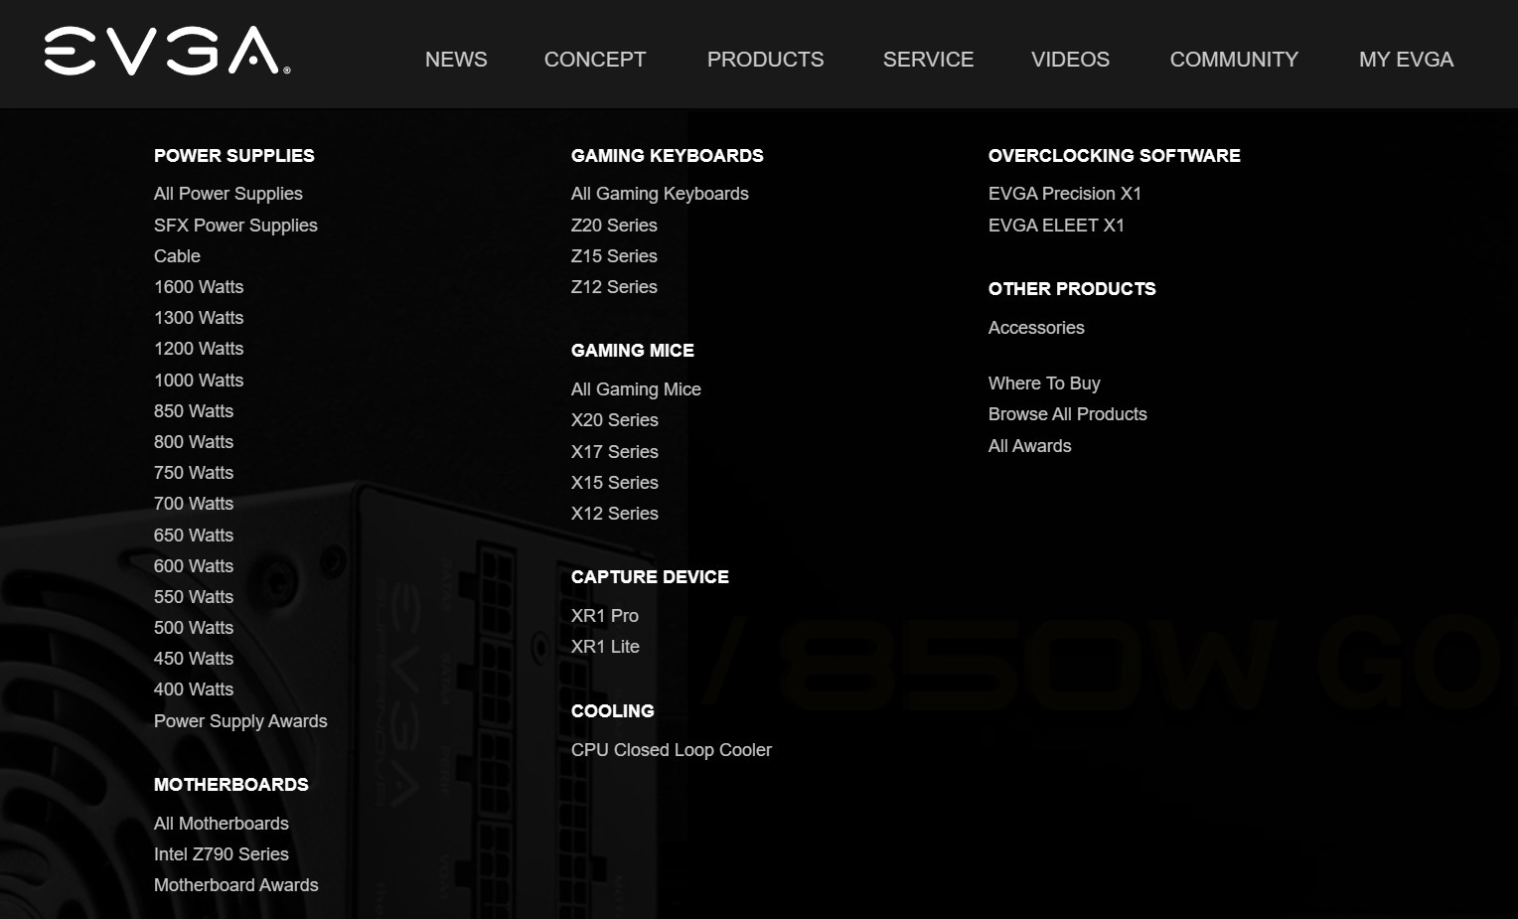Select X20 Series mice
The image size is (1518, 919).
click(615, 420)
